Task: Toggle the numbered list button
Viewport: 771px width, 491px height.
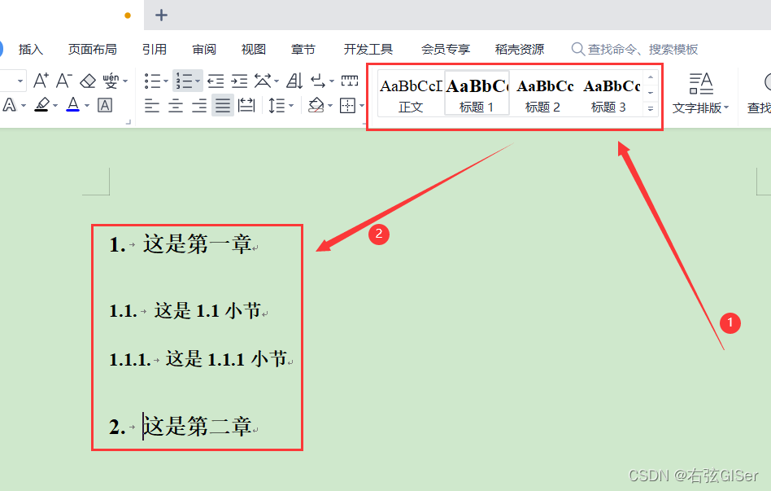Action: tap(184, 81)
